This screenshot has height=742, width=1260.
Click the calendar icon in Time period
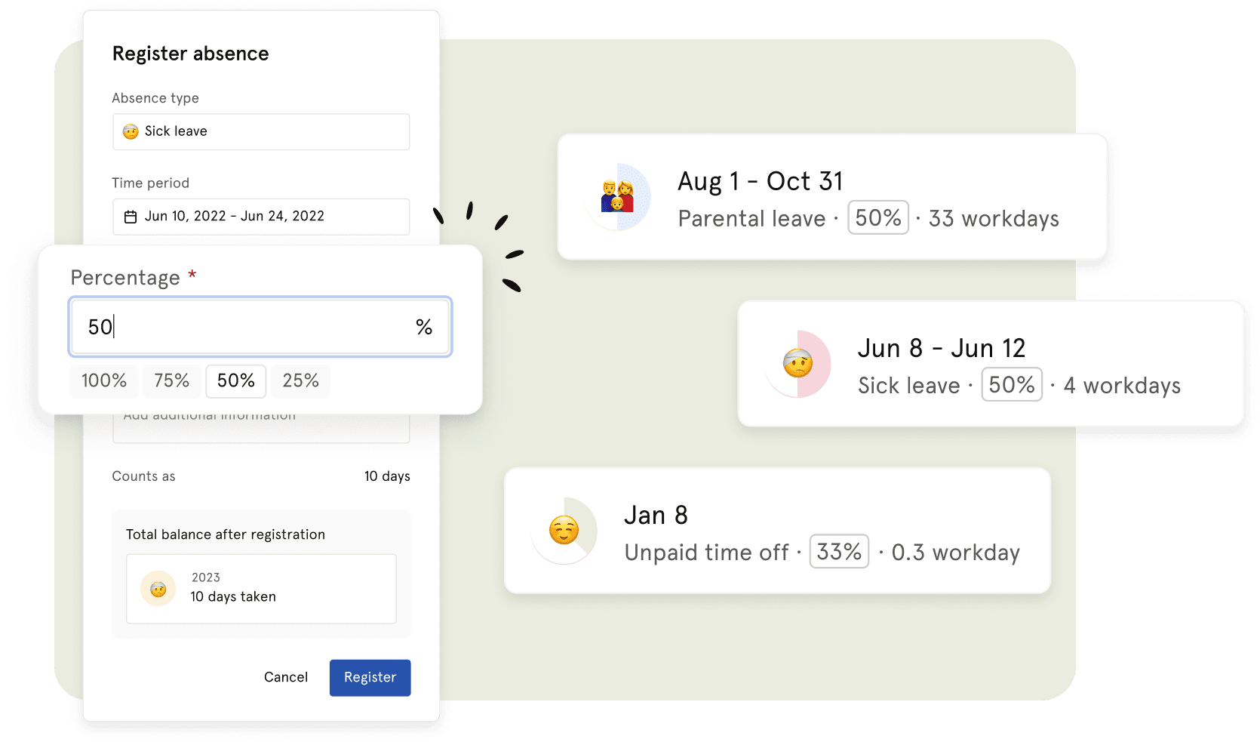tap(131, 217)
